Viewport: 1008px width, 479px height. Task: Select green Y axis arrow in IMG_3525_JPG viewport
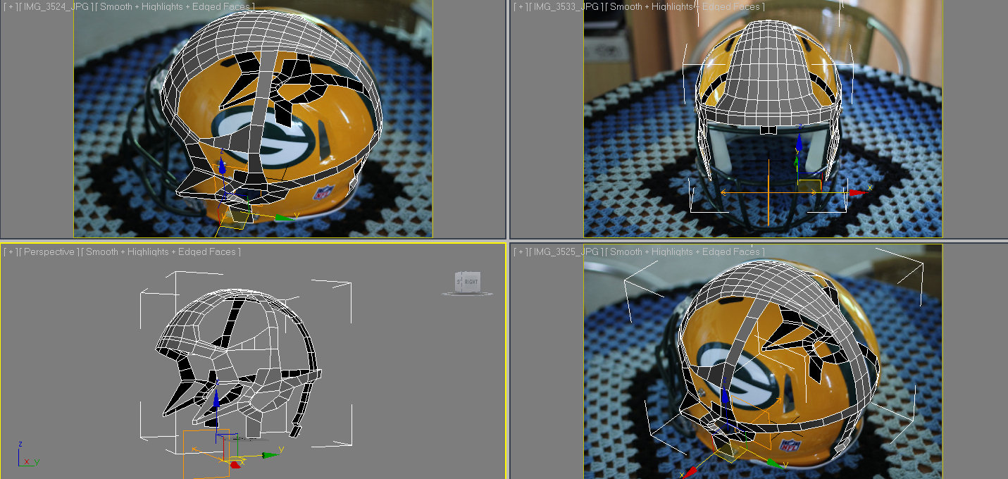click(x=776, y=464)
